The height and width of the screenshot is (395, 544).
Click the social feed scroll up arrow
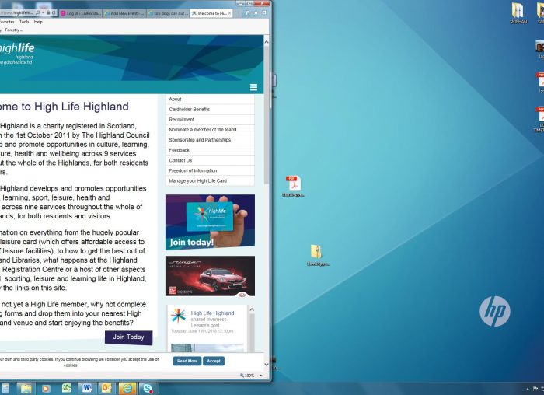tap(252, 309)
